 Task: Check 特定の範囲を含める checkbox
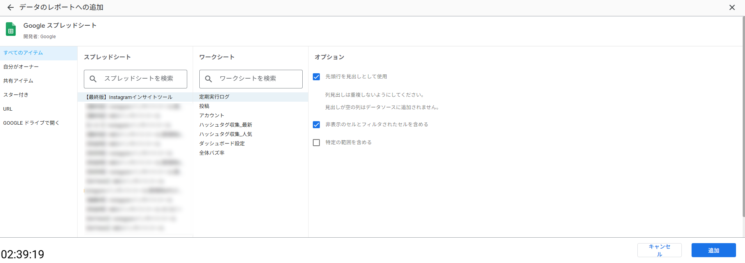click(x=316, y=143)
